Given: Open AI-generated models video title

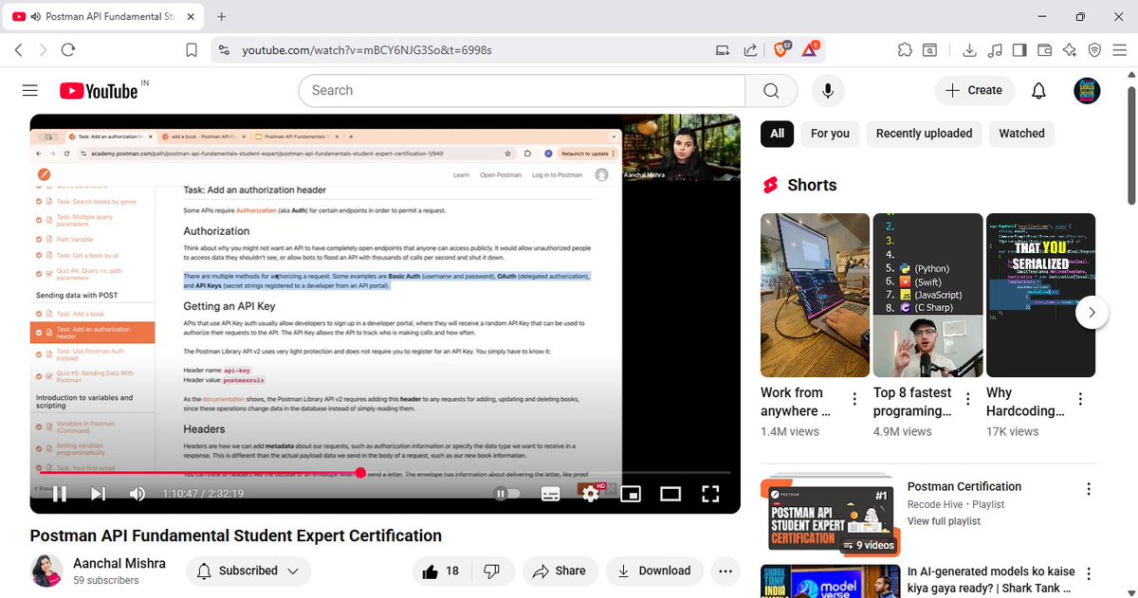Looking at the screenshot, I should coord(991,580).
